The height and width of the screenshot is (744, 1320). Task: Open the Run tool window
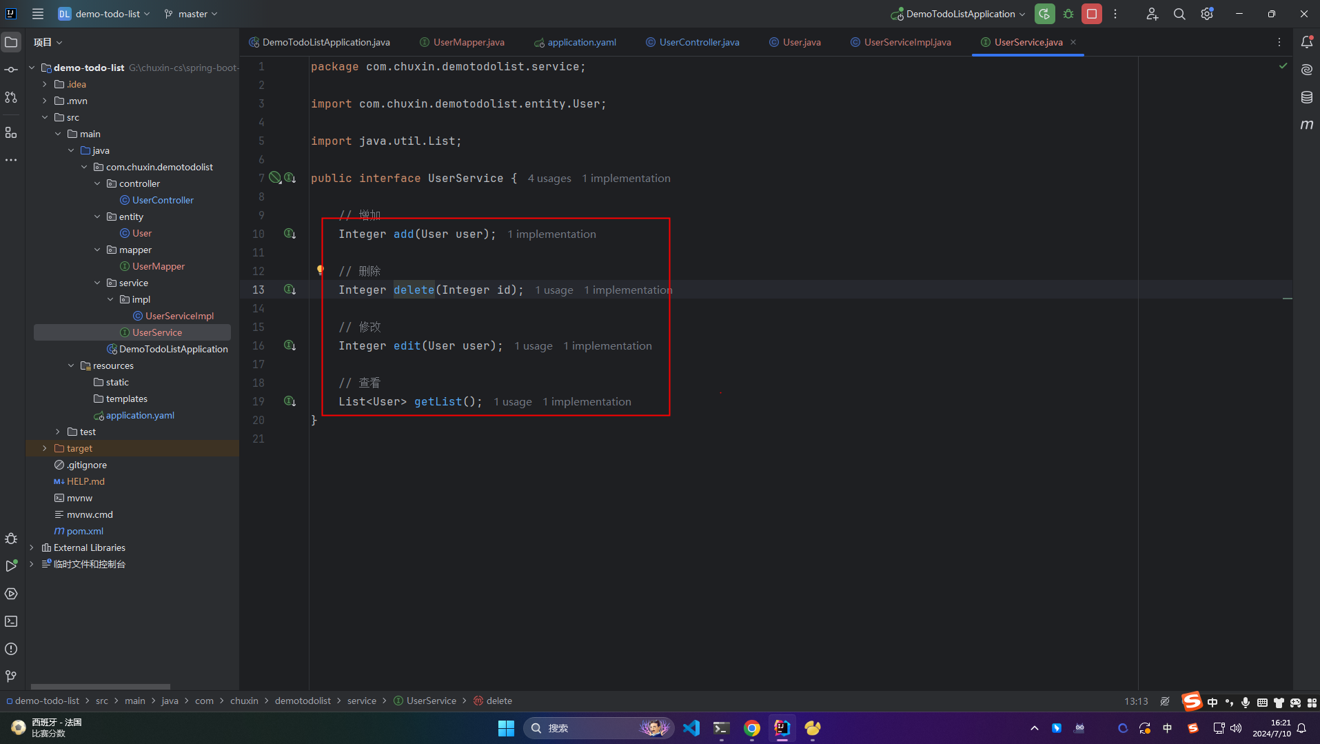(11, 566)
